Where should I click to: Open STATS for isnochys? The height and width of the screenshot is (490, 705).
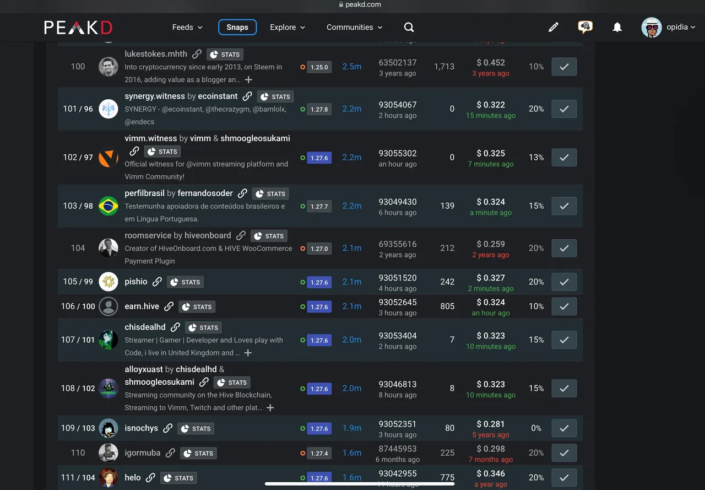click(x=196, y=429)
